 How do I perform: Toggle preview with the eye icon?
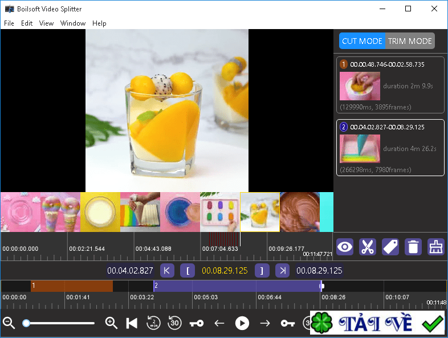(345, 247)
